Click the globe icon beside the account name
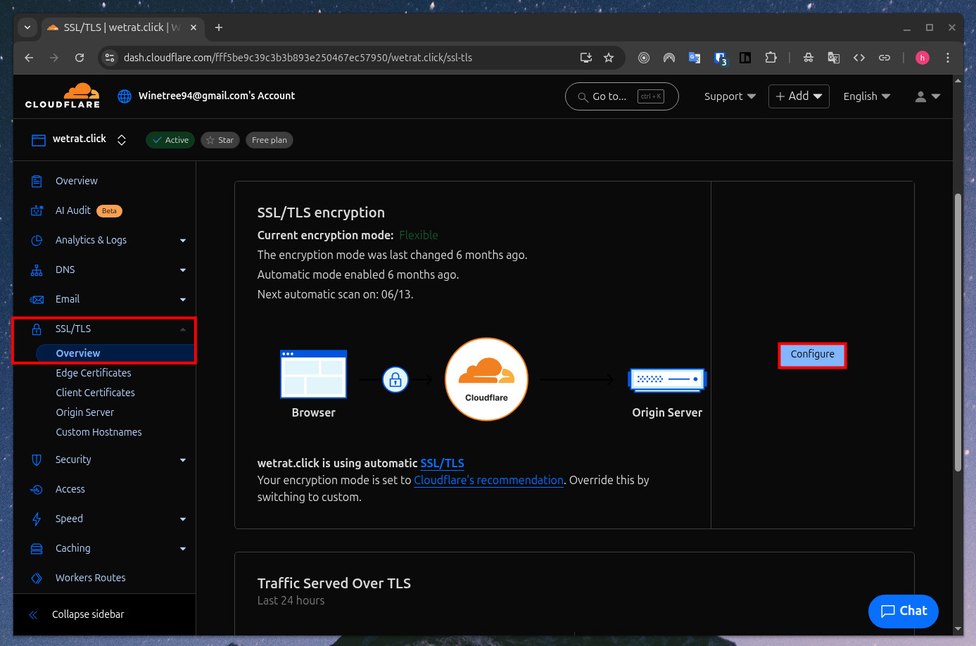Viewport: 976px width, 646px height. click(125, 96)
